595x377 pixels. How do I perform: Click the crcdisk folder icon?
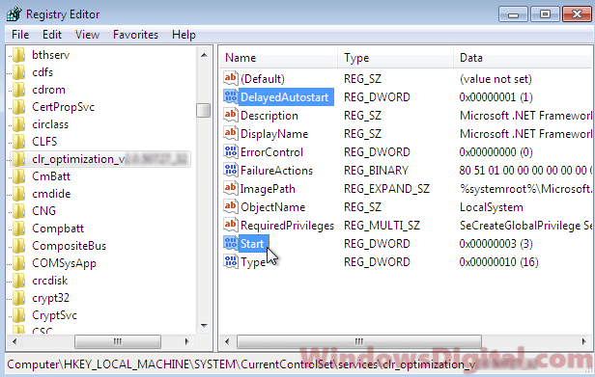coord(18,281)
